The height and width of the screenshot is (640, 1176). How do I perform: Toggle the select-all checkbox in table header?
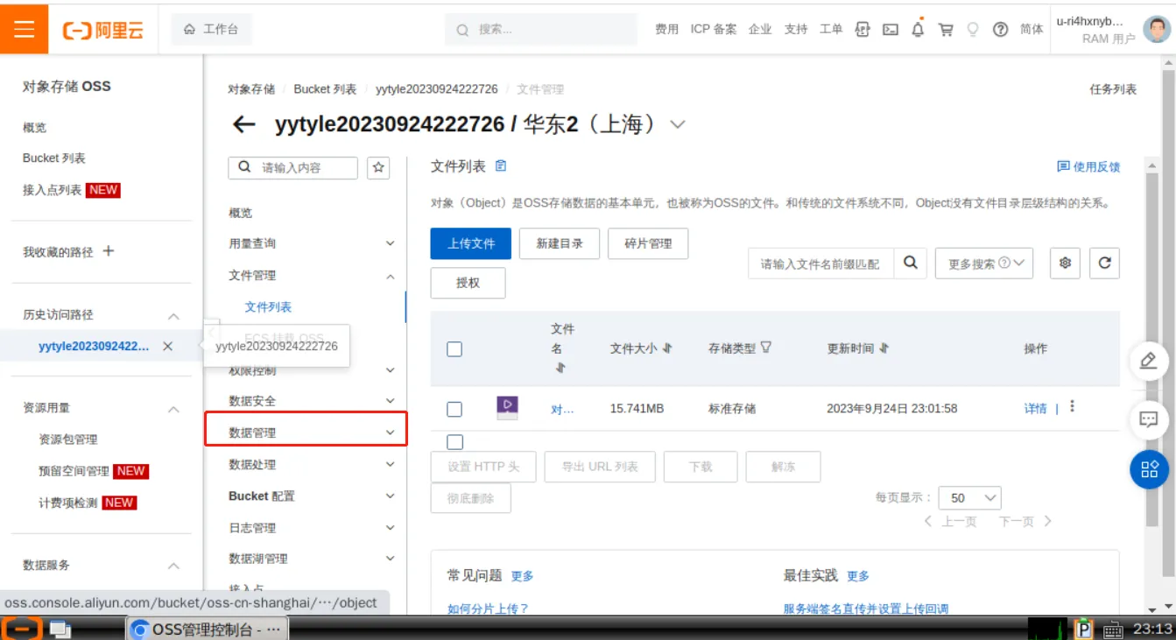click(454, 349)
